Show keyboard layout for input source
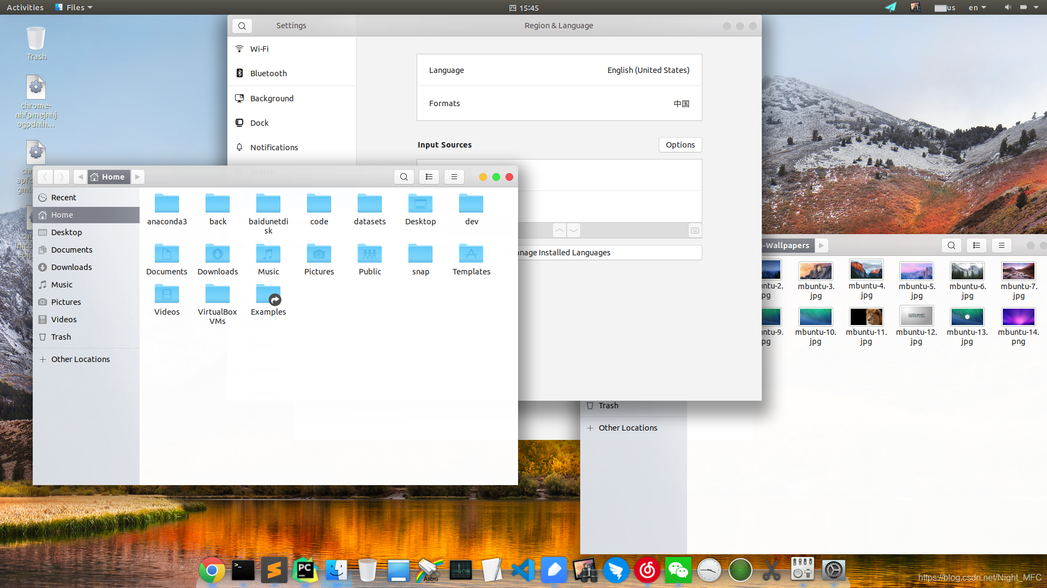Image resolution: width=1047 pixels, height=588 pixels. (x=695, y=230)
